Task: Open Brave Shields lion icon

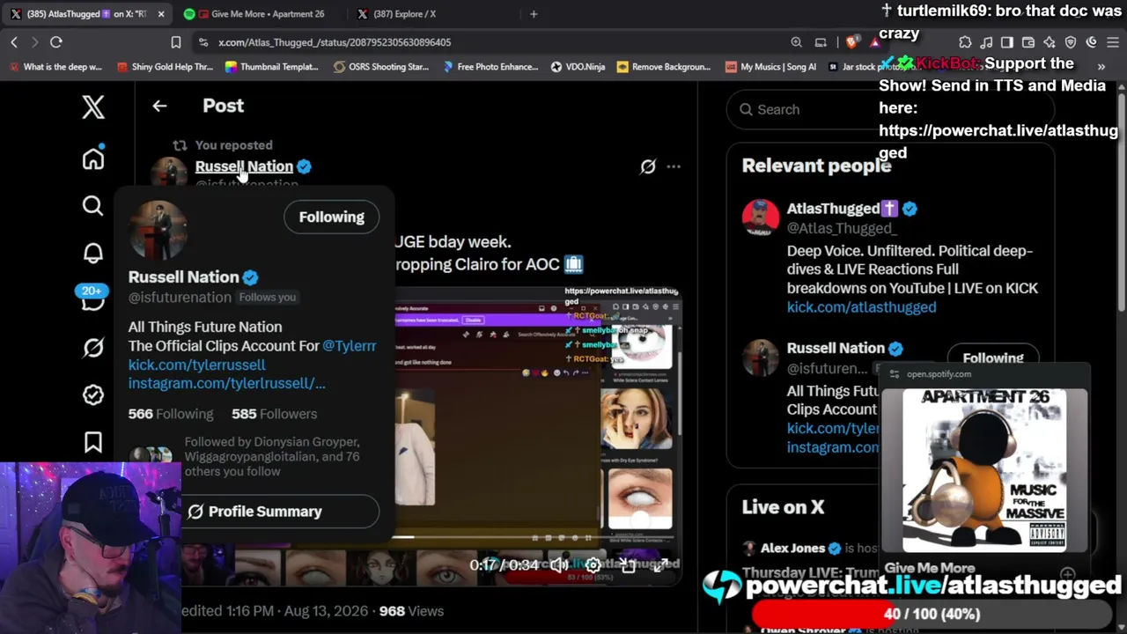Action: click(x=851, y=42)
